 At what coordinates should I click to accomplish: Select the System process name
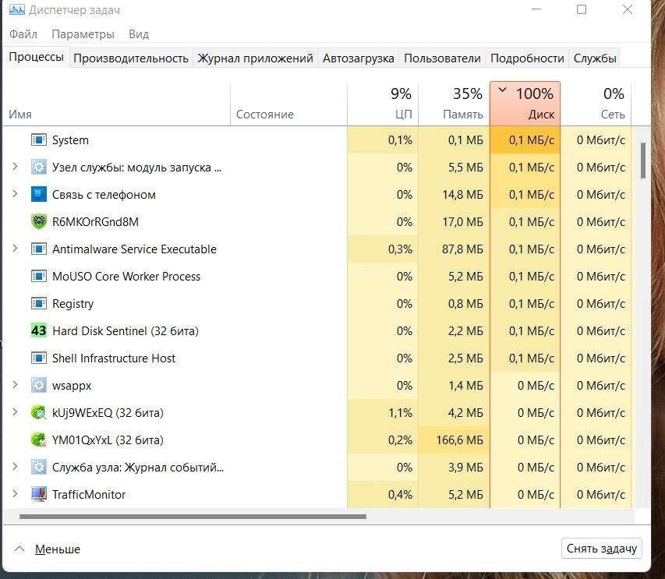pyautogui.click(x=70, y=139)
